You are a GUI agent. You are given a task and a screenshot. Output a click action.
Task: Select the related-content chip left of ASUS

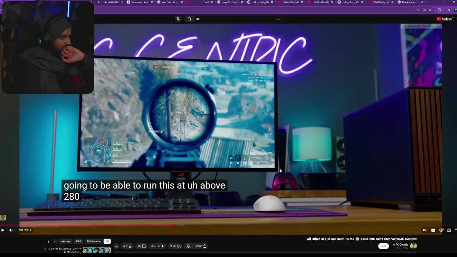pos(65,241)
